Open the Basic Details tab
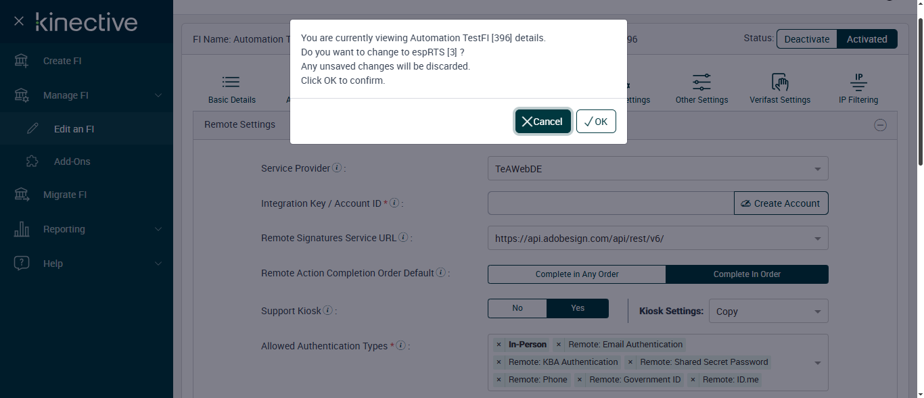 [x=231, y=90]
